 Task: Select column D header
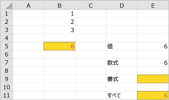(x=122, y=6)
